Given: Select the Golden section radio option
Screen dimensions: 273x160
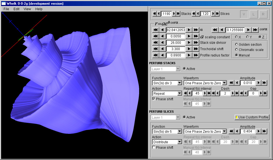Looking at the screenshot, I should (237, 44).
